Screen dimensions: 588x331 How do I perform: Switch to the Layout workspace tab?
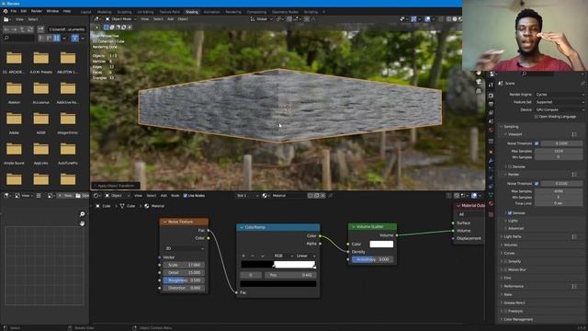[85, 12]
